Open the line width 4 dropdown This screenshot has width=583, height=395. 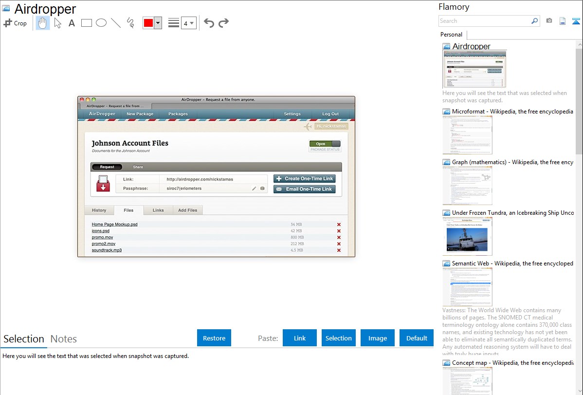click(189, 23)
